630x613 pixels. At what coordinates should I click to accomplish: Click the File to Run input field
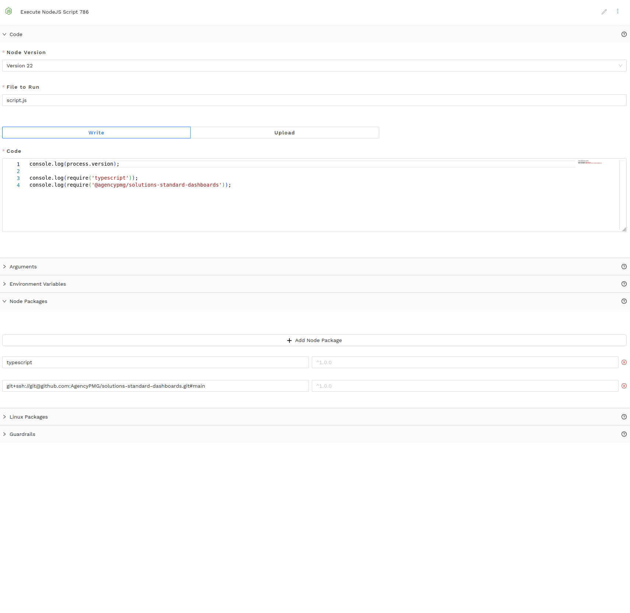coord(314,100)
